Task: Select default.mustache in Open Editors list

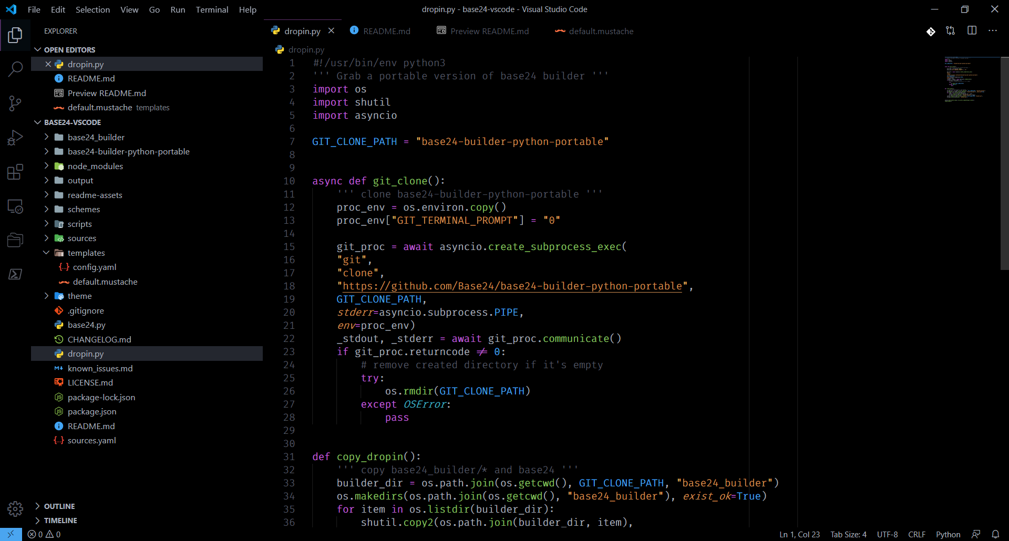Action: 147,107
